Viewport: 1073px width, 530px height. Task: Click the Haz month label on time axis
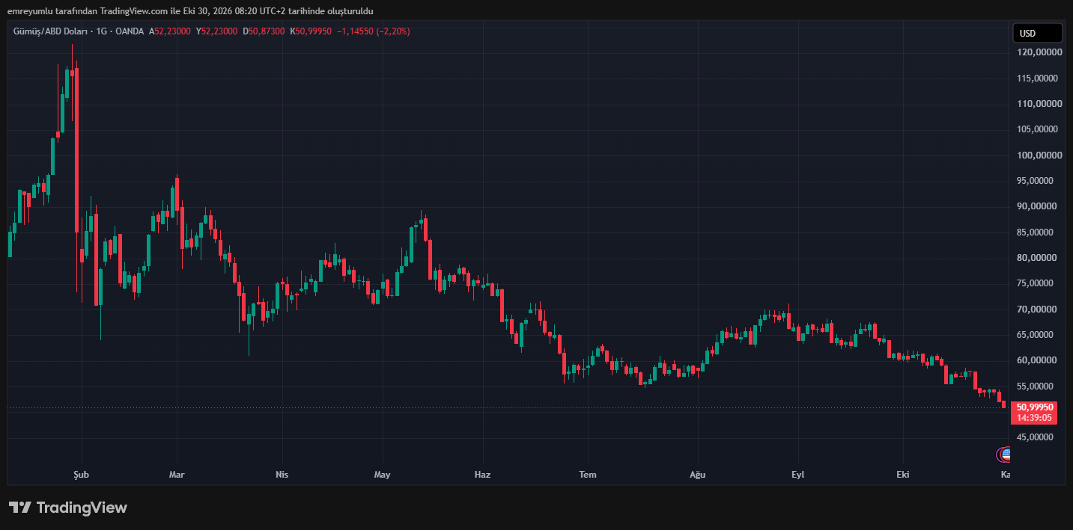483,475
